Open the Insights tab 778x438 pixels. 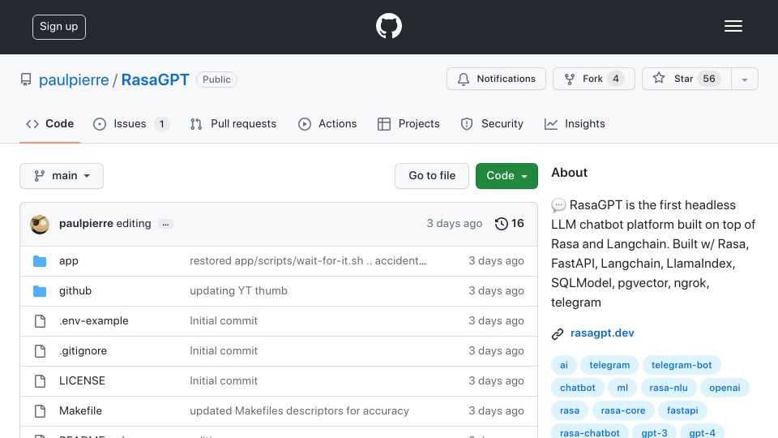point(575,123)
